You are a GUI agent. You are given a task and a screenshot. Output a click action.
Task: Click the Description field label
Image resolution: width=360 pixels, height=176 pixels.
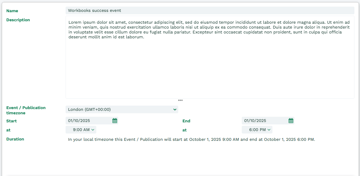(18, 20)
